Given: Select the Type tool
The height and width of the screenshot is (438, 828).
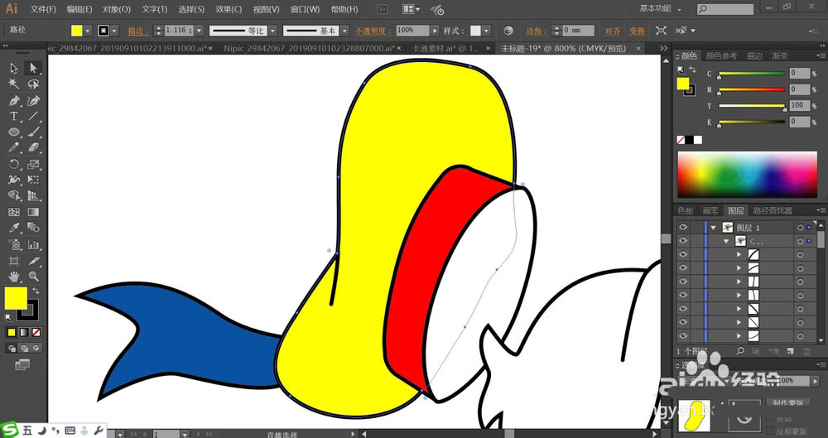Looking at the screenshot, I should coord(14,116).
